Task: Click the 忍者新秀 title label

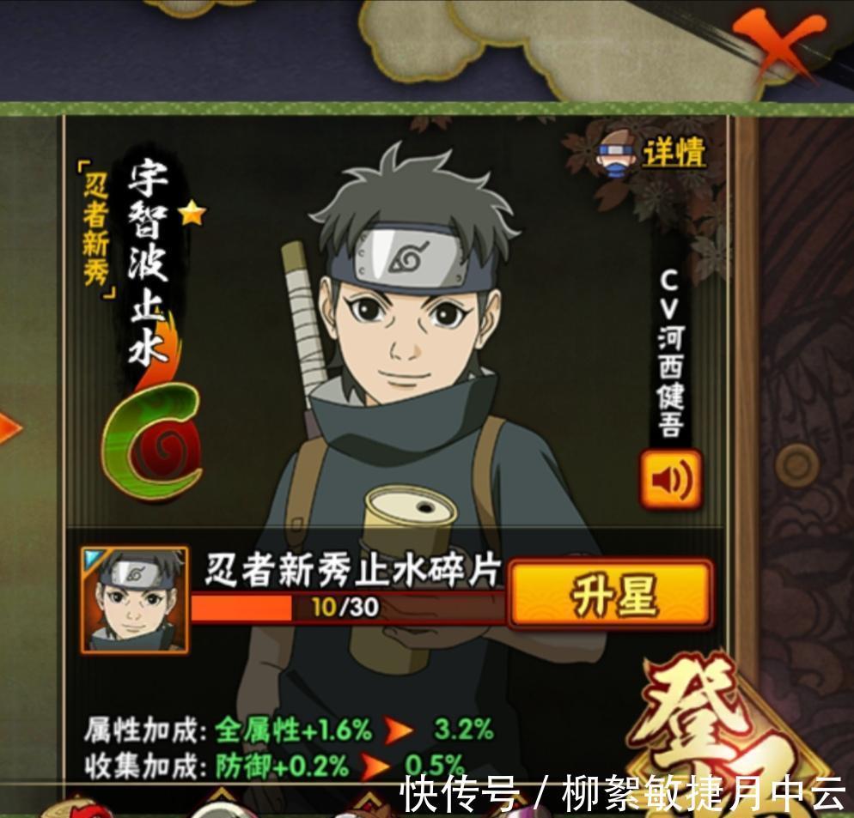Action: [x=96, y=230]
